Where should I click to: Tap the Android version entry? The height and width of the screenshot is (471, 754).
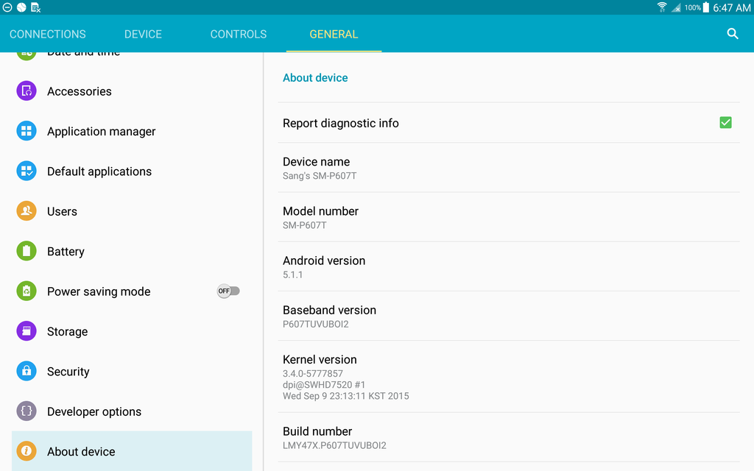coord(508,266)
